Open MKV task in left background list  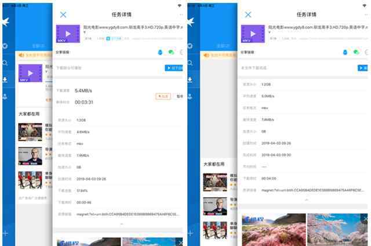click(30, 73)
